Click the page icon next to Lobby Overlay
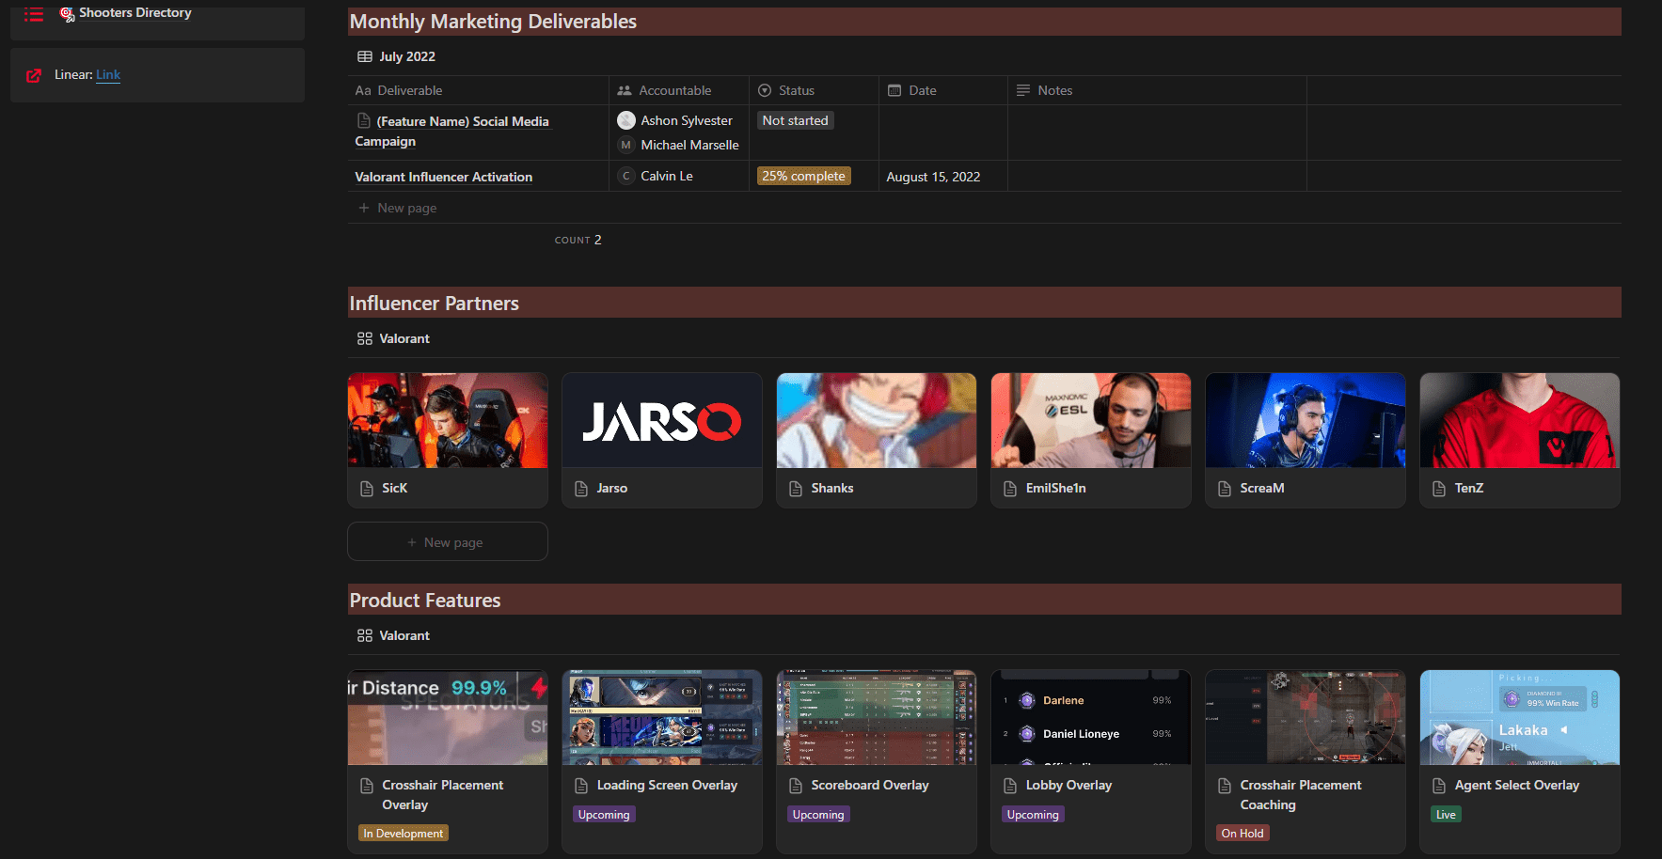The image size is (1662, 859). [x=1010, y=786]
